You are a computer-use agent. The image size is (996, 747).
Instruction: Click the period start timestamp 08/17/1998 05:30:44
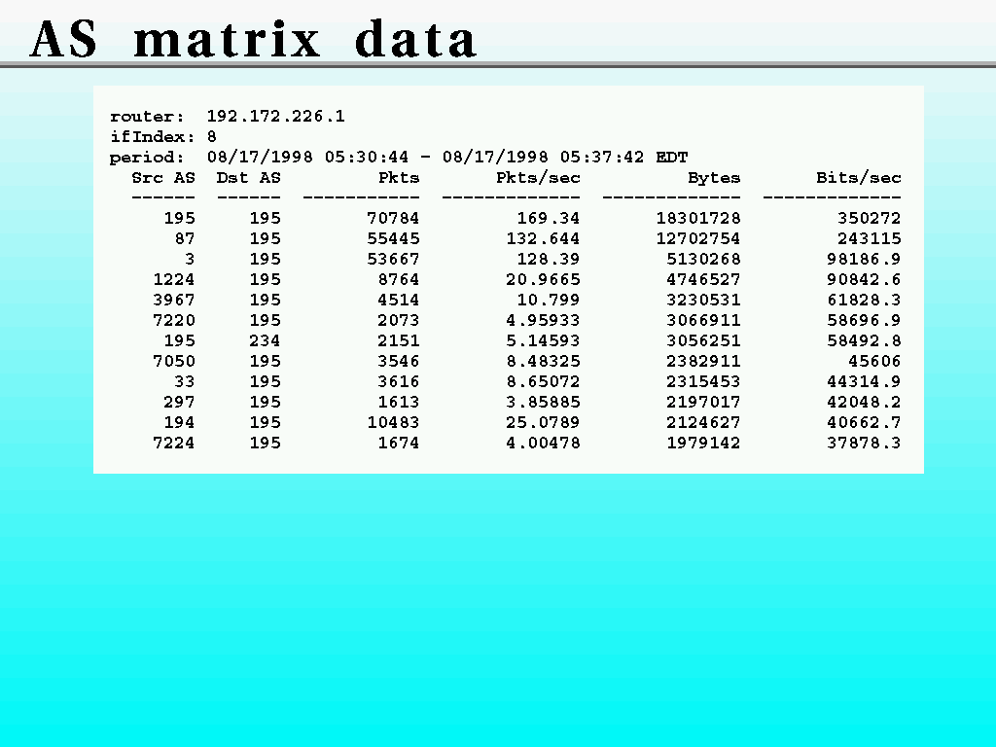tap(313, 158)
